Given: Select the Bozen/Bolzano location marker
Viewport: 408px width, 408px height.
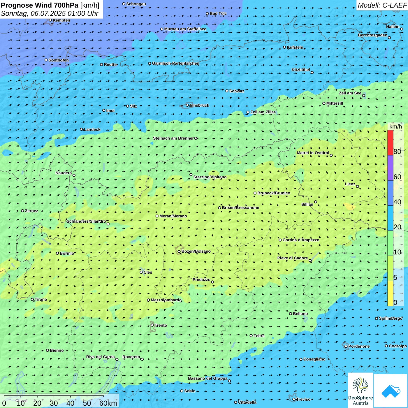Looking at the screenshot, I should click(179, 252).
